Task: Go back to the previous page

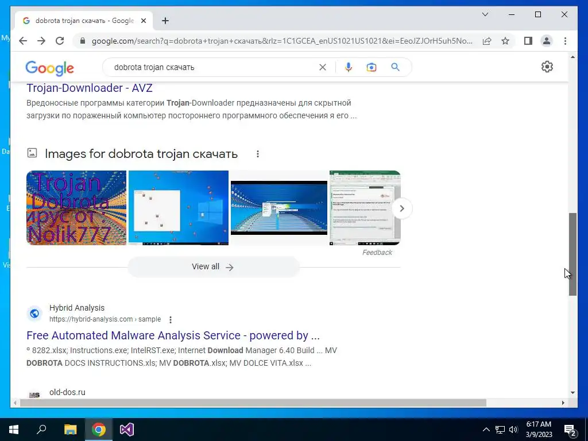Action: pos(23,41)
